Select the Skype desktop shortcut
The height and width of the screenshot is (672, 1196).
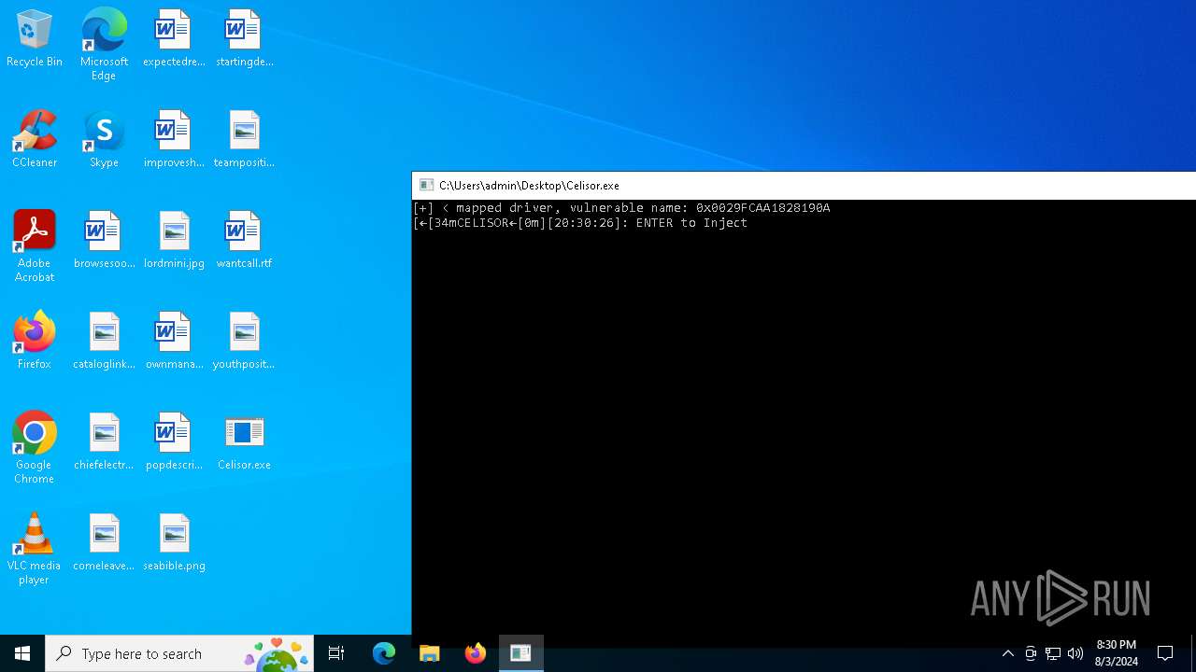[x=104, y=139]
